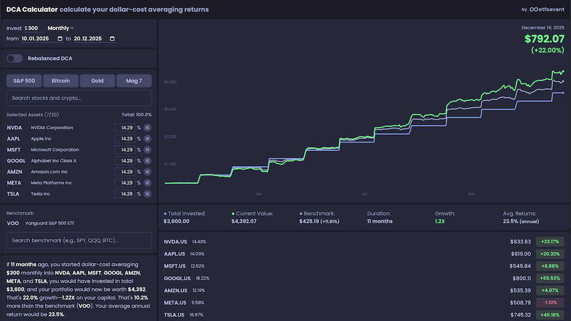Remove Microsoft Corporation from selected assets
Image resolution: width=571 pixels, height=321 pixels.
[147, 149]
